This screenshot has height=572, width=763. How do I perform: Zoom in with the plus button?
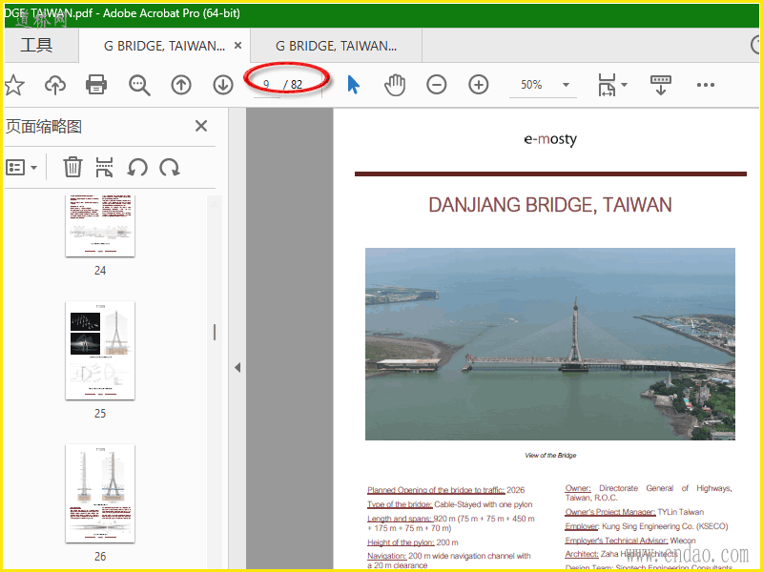click(479, 85)
